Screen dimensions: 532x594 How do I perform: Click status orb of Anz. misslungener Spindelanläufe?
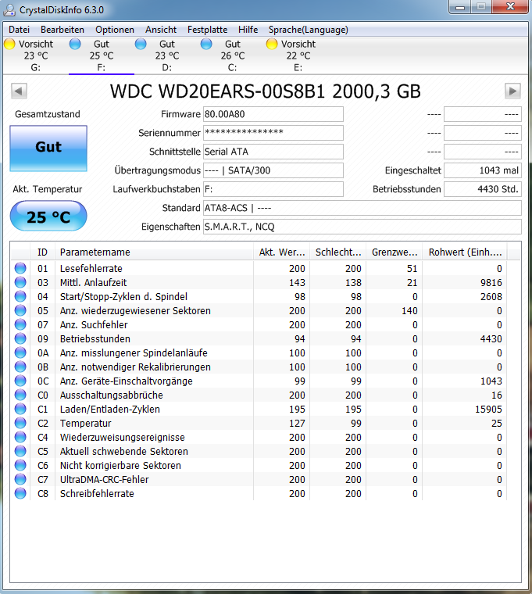click(x=20, y=352)
